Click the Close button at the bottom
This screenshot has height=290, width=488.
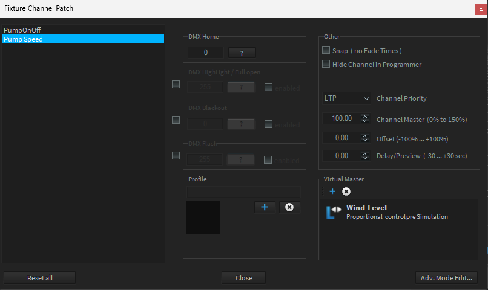click(x=243, y=278)
